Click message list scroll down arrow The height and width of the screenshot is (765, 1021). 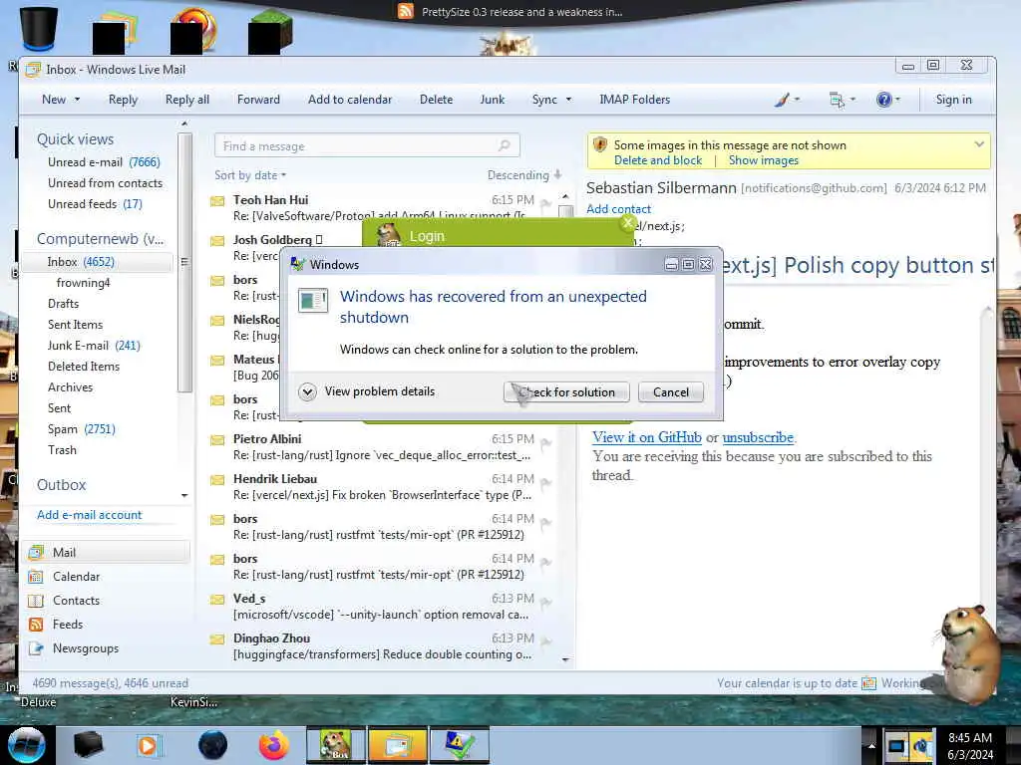pyautogui.click(x=565, y=659)
